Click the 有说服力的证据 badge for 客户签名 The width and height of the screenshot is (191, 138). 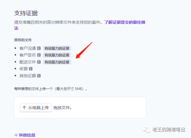[x=57, y=55]
